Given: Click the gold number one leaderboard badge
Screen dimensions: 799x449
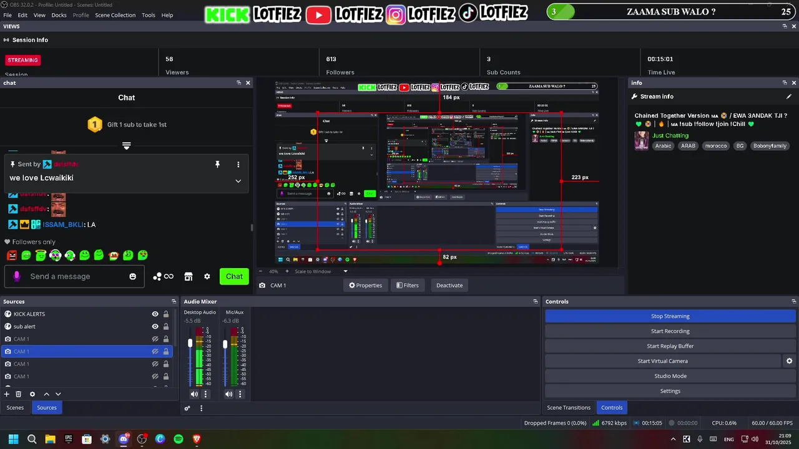Looking at the screenshot, I should click(x=94, y=125).
